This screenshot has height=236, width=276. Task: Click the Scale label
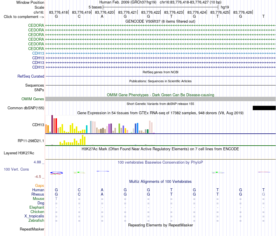click(39, 7)
